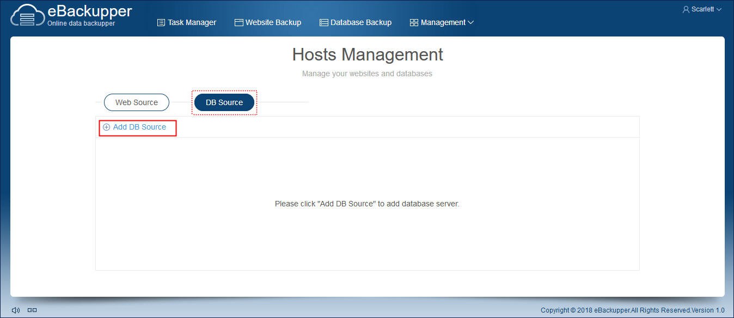Select the DB Source tab

[224, 102]
